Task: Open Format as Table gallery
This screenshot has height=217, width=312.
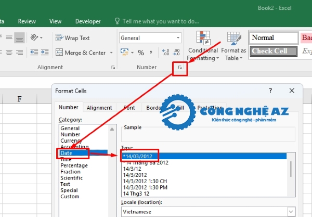Action: pos(233,46)
